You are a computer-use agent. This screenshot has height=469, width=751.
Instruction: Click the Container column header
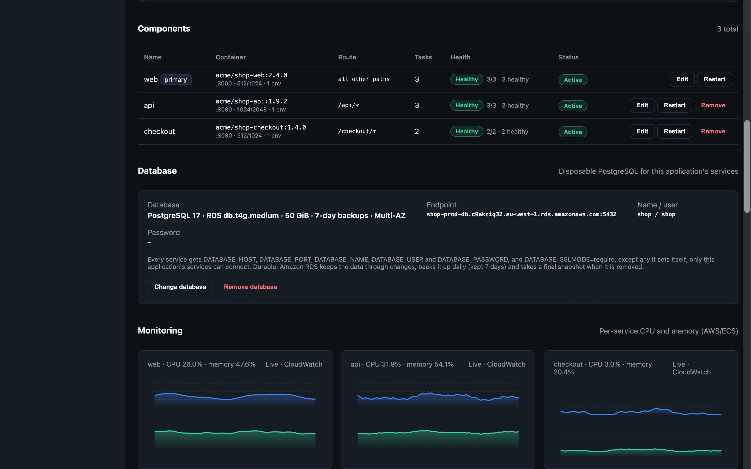[x=231, y=57]
